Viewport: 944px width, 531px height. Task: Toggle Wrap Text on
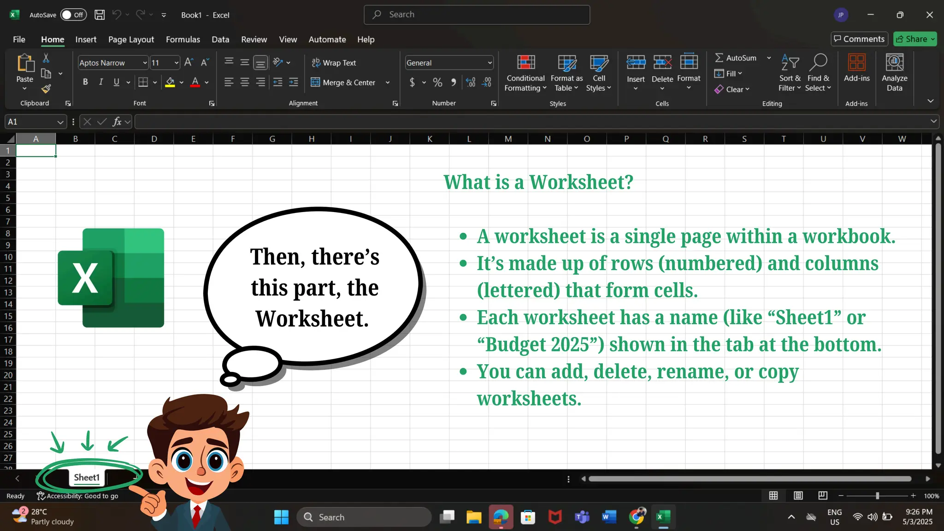(x=334, y=63)
